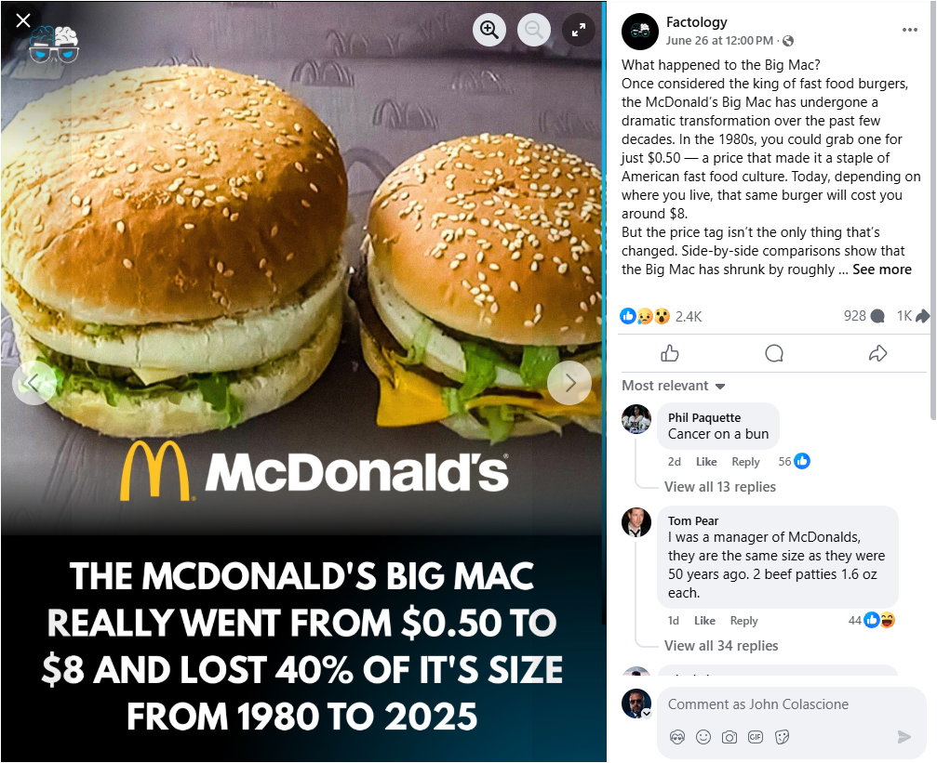Viewport: 937px width, 763px height.
Task: Share the post with arrow icon
Action: point(877,353)
